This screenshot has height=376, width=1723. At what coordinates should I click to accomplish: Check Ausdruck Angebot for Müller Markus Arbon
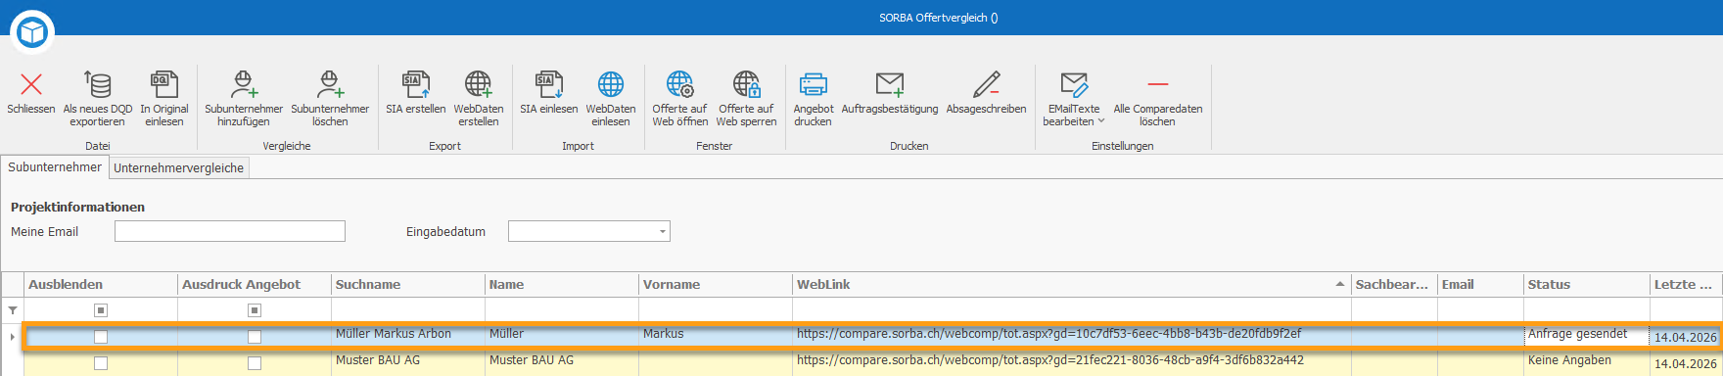pos(255,336)
